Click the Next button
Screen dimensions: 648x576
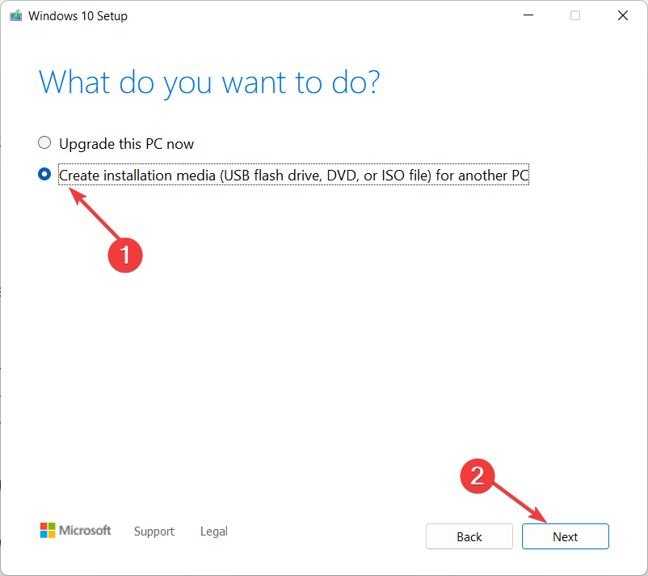565,536
